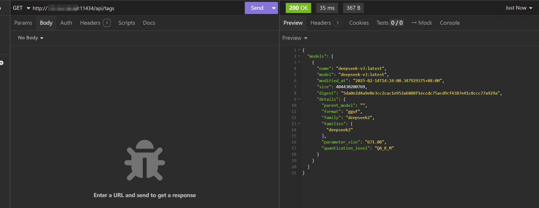Collapse the details object fold on line 9
The image size is (539, 208).
tap(299, 99)
